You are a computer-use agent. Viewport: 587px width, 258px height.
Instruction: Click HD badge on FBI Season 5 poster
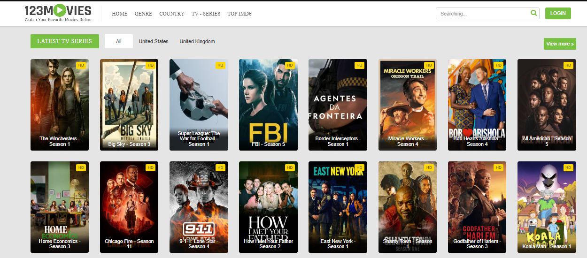click(x=289, y=66)
